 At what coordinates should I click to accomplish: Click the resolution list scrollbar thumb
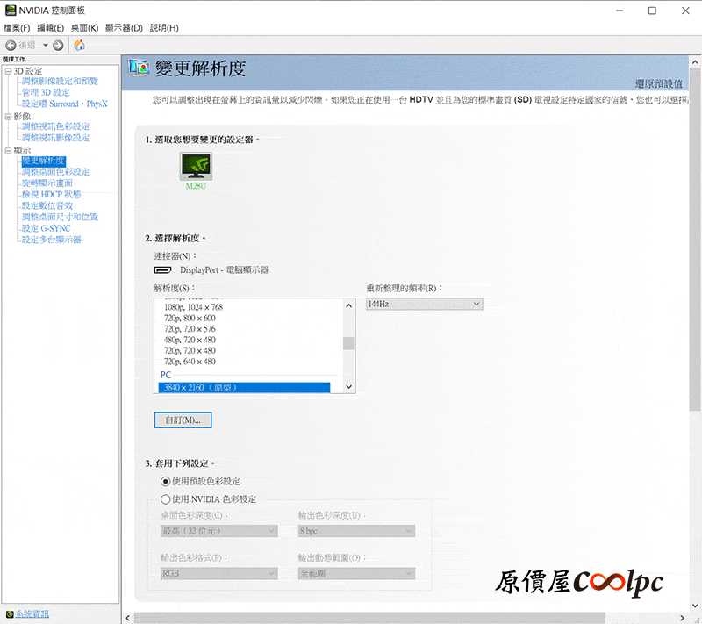coord(348,343)
